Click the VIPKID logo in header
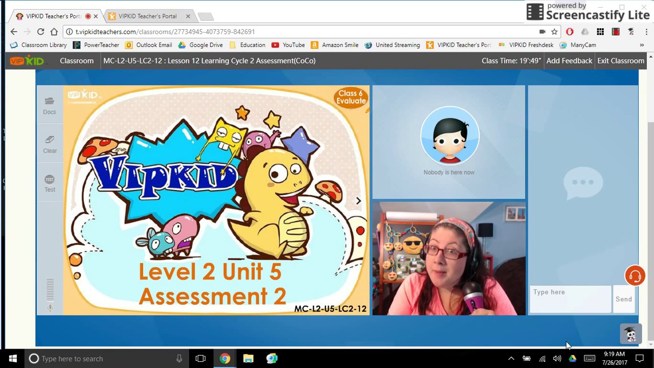 pyautogui.click(x=27, y=61)
